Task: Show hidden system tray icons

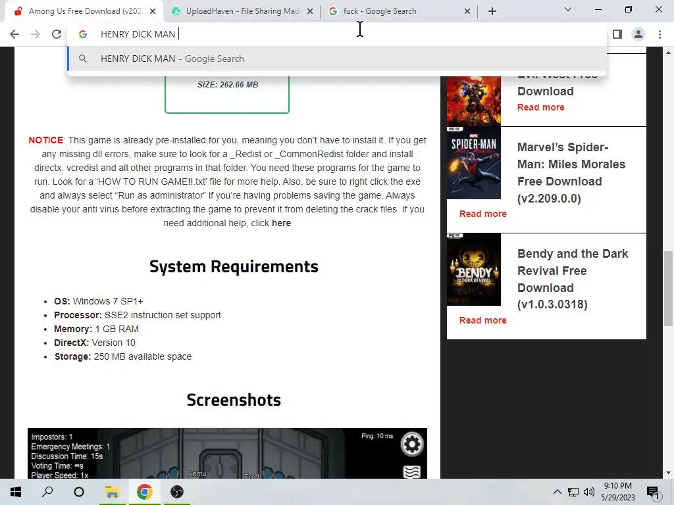Action: (557, 492)
